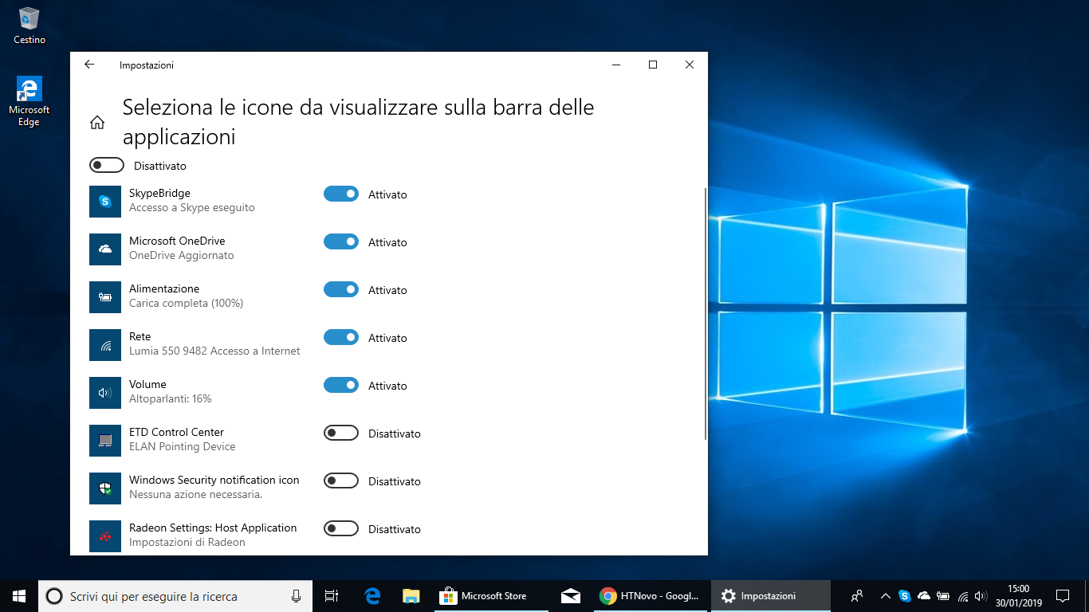Switch to Microsoft Store taskbar window
Screen dimensions: 1089x612
[492, 596]
